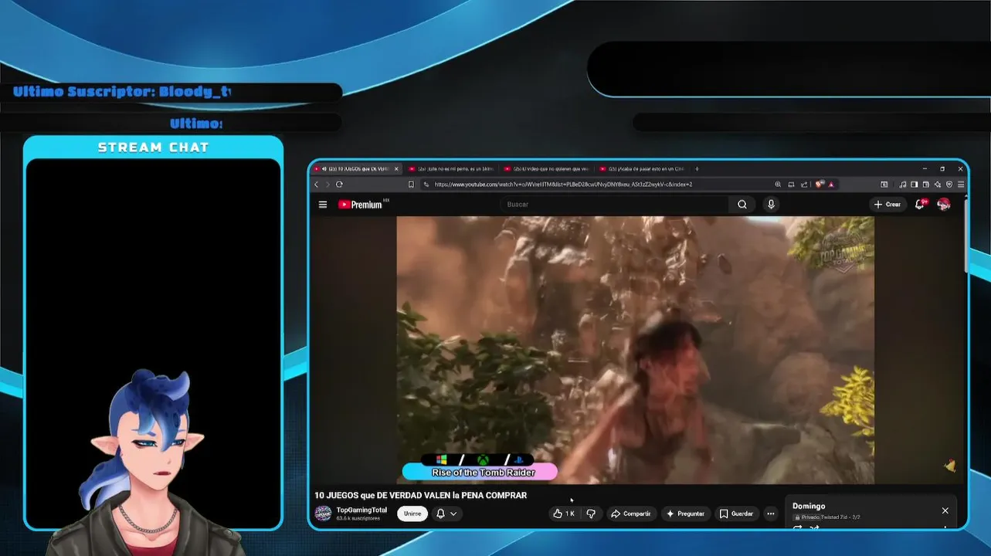The image size is (991, 556).
Task: Click the '63.6 k suscriptores' text
Action: click(358, 518)
